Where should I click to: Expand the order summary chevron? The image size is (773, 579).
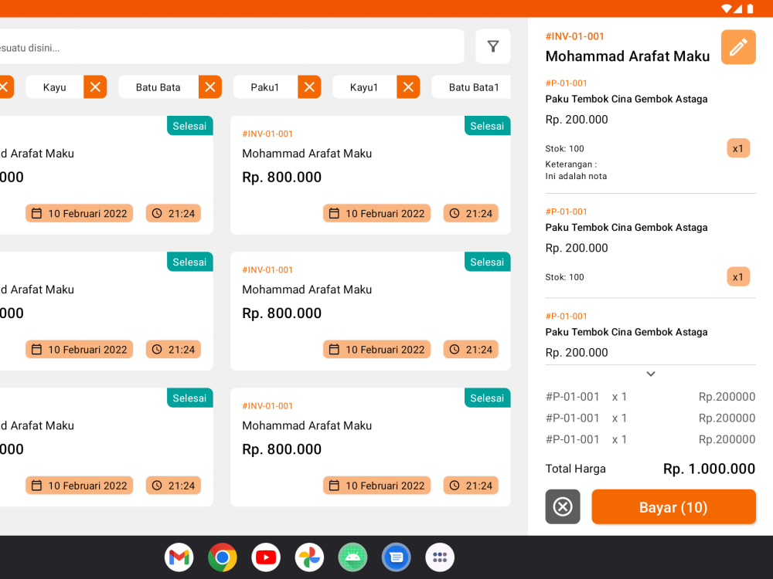[x=650, y=374]
